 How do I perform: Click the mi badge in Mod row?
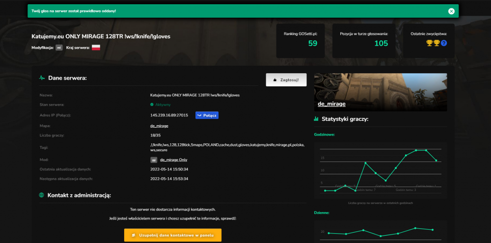tap(154, 160)
